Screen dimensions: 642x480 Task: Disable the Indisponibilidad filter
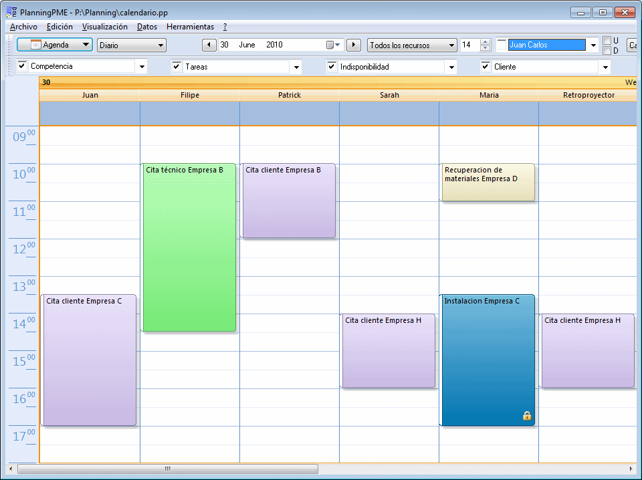click(332, 67)
